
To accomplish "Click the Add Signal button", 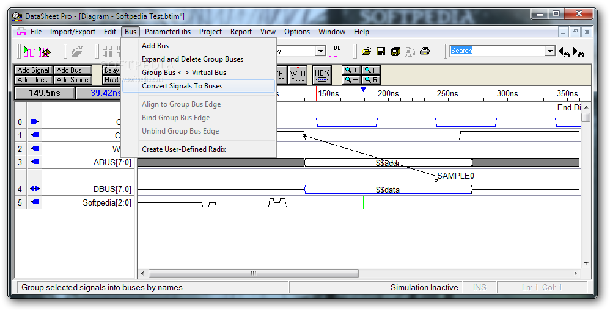I will pos(34,70).
